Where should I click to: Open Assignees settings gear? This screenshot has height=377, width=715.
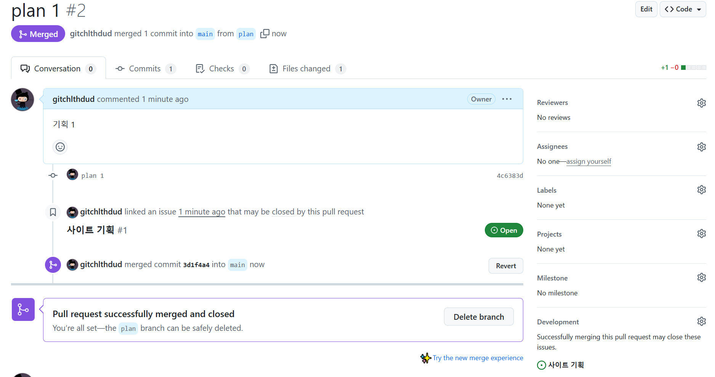click(x=701, y=147)
